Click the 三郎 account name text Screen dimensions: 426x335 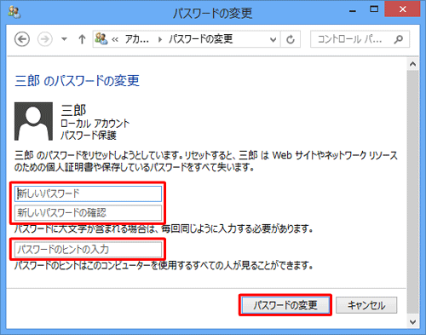(73, 110)
